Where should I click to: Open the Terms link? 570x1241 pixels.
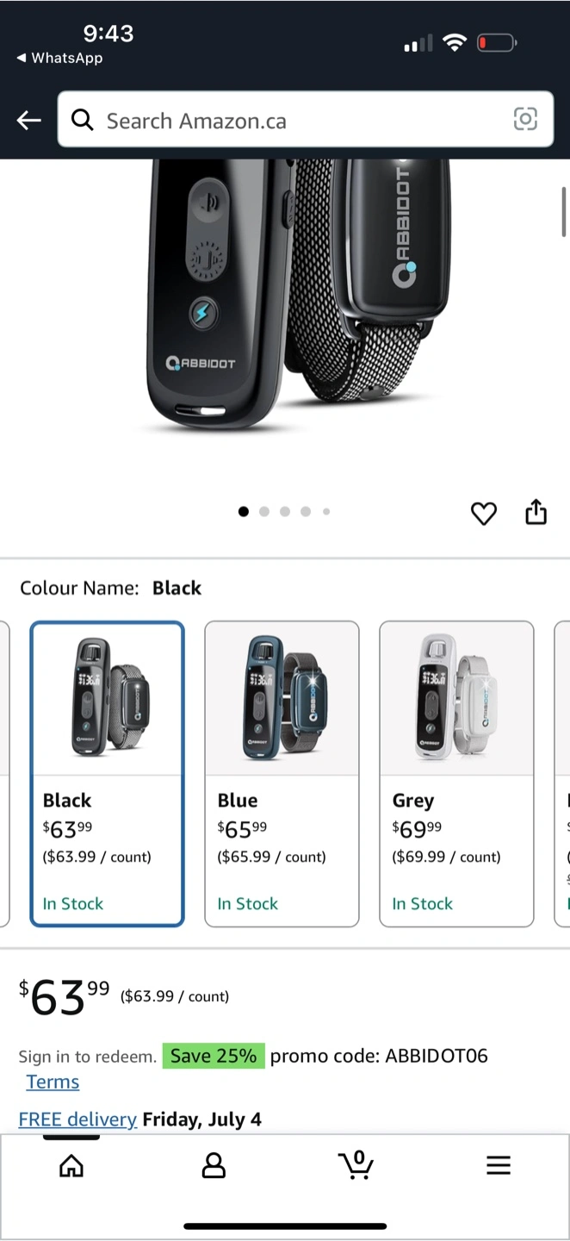[x=53, y=1082]
